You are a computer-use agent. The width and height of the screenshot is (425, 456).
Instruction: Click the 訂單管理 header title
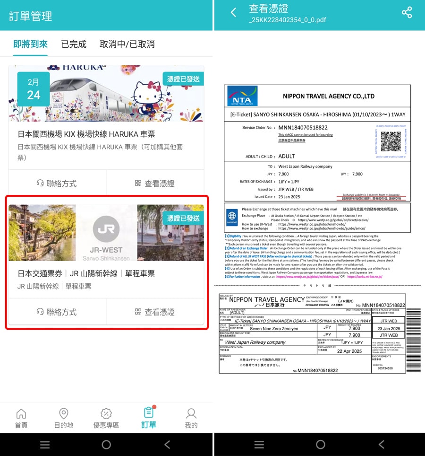click(31, 16)
